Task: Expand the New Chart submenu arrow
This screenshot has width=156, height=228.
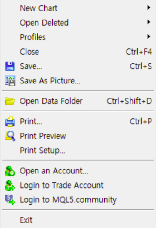Action: [148, 8]
